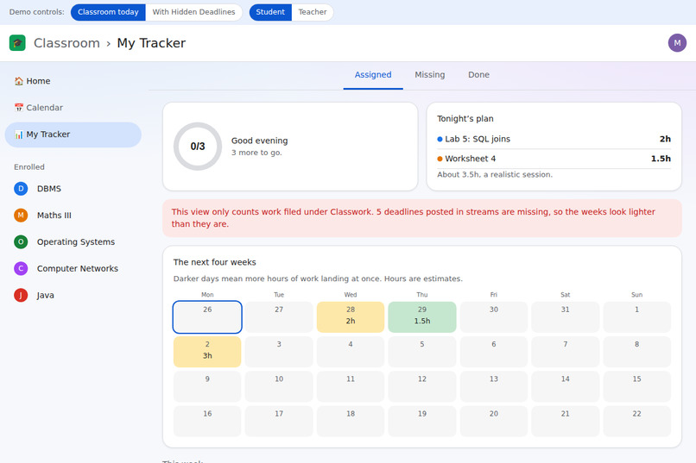Select the yellow 28 day with 2h
The height and width of the screenshot is (463, 696).
351,316
